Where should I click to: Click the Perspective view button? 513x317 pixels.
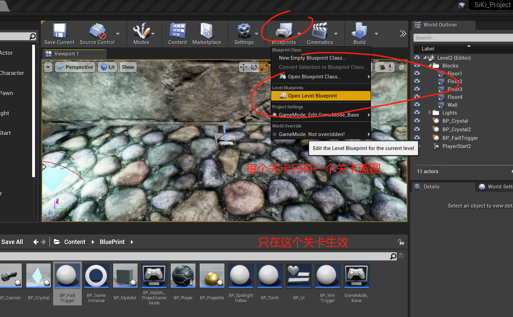click(x=75, y=67)
